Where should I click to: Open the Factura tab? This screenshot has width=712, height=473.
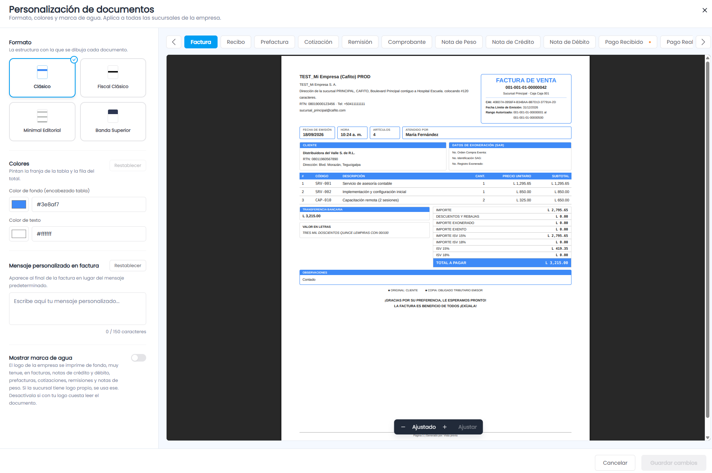point(201,42)
